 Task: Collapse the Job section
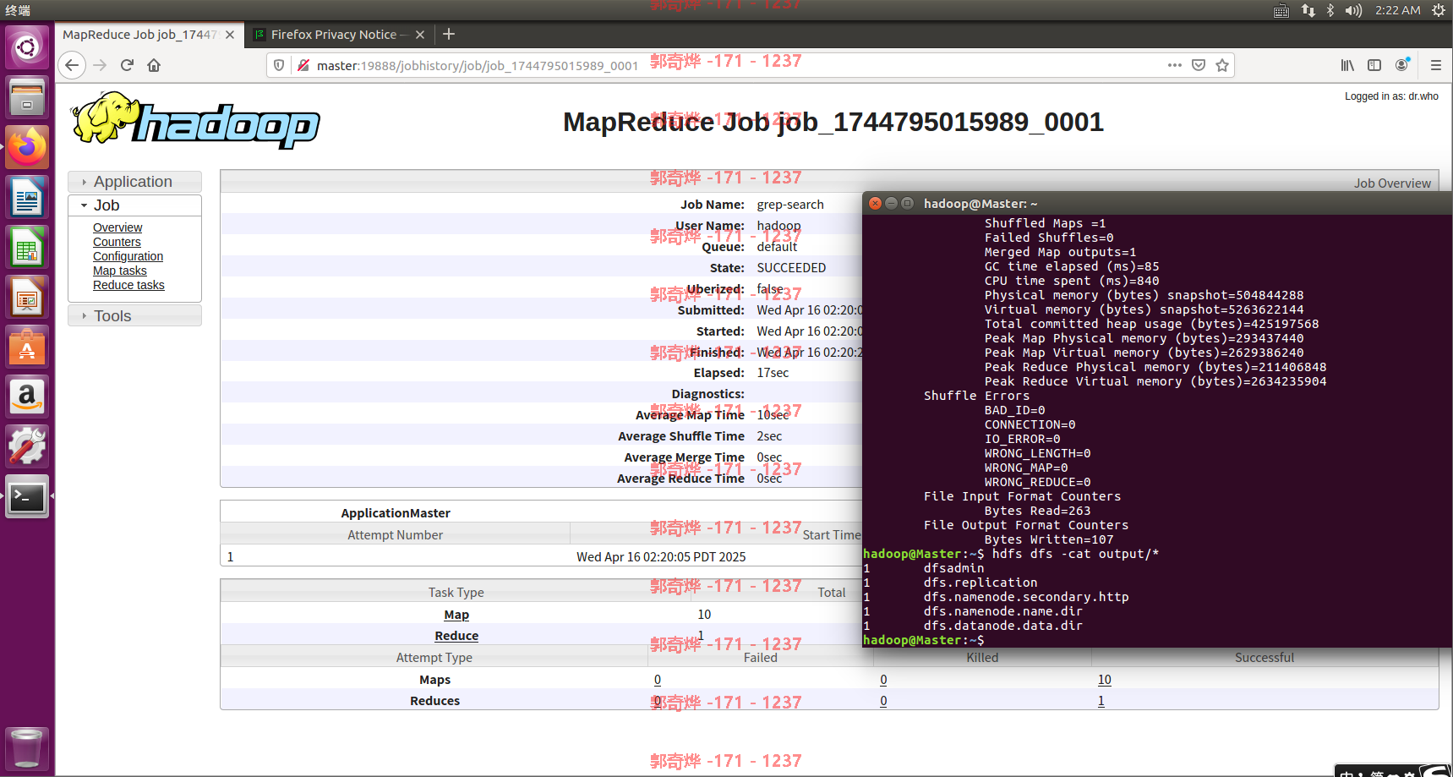(x=134, y=205)
